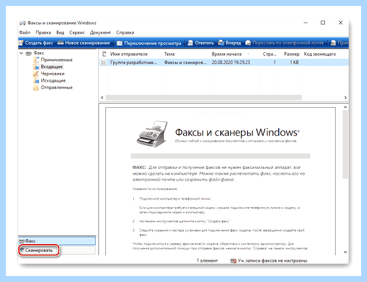The image size is (367, 282).
Task: Switch to Факс pane at bottom left
Action: pos(57,241)
